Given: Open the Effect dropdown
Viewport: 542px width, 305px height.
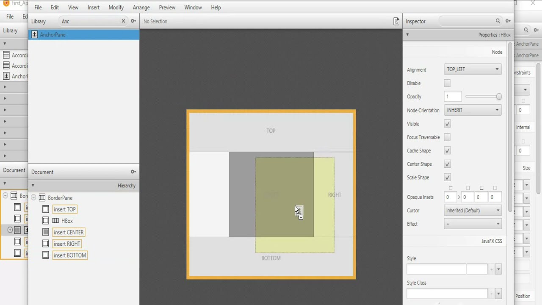Looking at the screenshot, I should [473, 224].
